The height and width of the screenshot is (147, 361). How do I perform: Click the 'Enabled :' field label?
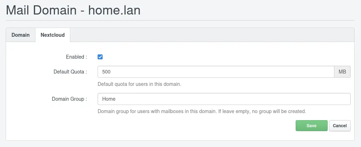click(x=76, y=57)
